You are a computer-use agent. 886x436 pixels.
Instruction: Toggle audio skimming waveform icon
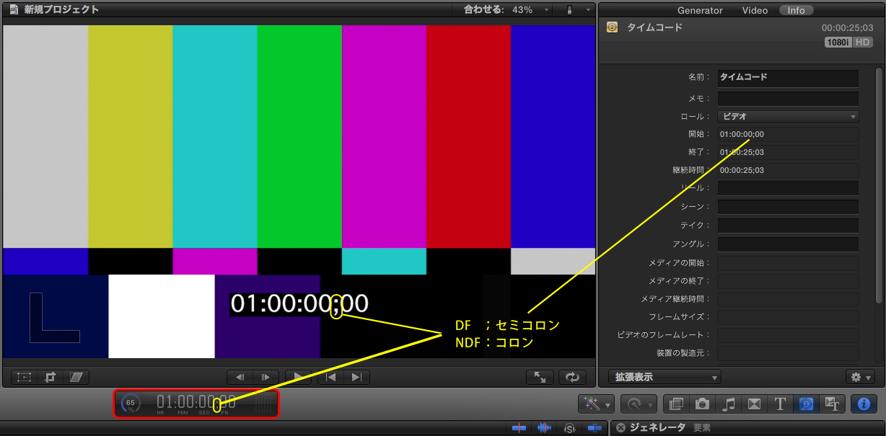pos(544,428)
